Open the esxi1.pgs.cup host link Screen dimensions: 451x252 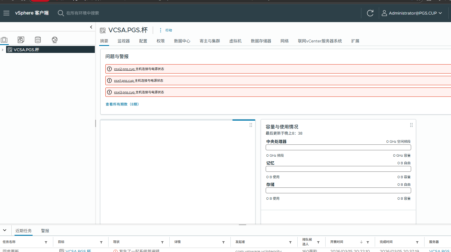pos(124,81)
